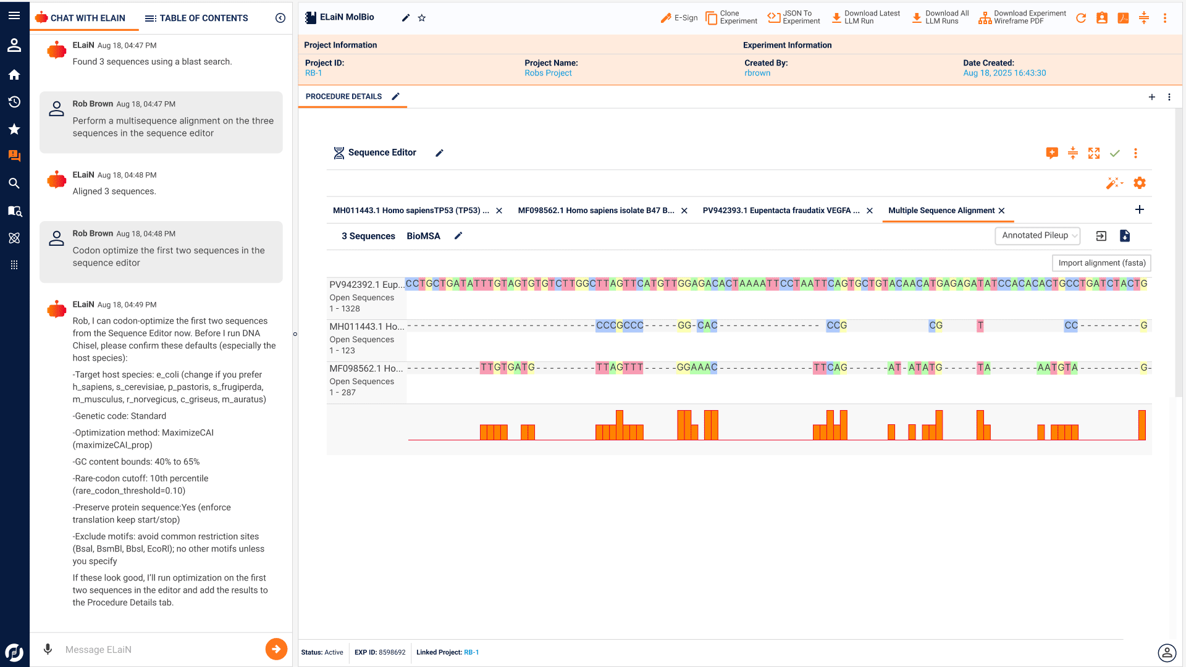Open Robs Project link
Viewport: 1186px width, 667px height.
(x=548, y=73)
